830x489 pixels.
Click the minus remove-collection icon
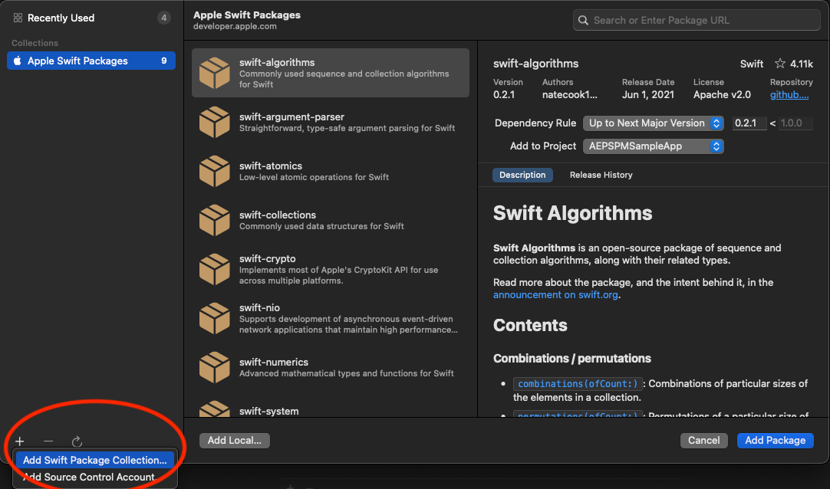coord(48,441)
